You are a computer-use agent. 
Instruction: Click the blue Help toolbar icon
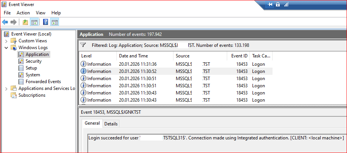point(45,22)
